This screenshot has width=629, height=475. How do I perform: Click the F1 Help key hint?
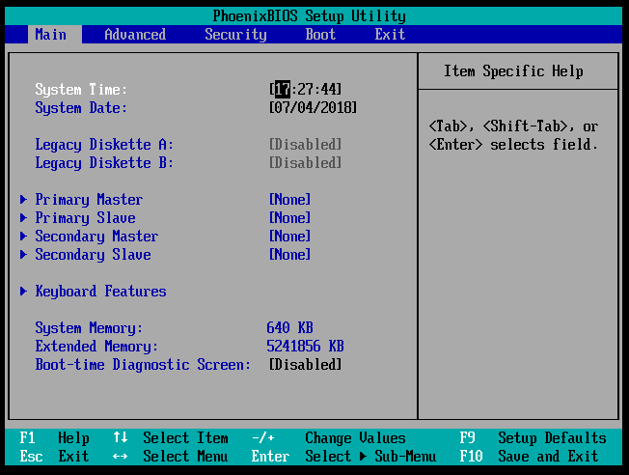point(55,437)
